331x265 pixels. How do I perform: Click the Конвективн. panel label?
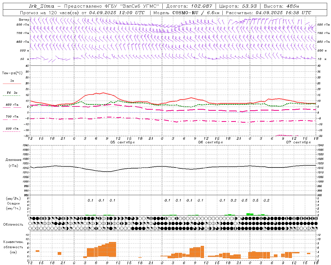point(13,242)
